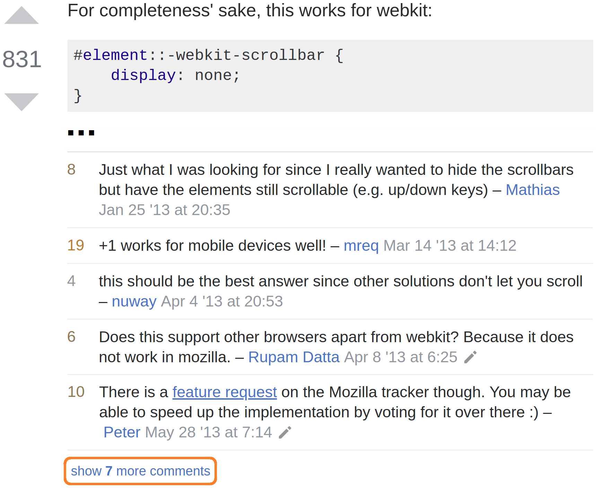This screenshot has height=489, width=596.
Task: Click timestamp Mar 14 '13 at 14:12
Action: click(x=449, y=246)
